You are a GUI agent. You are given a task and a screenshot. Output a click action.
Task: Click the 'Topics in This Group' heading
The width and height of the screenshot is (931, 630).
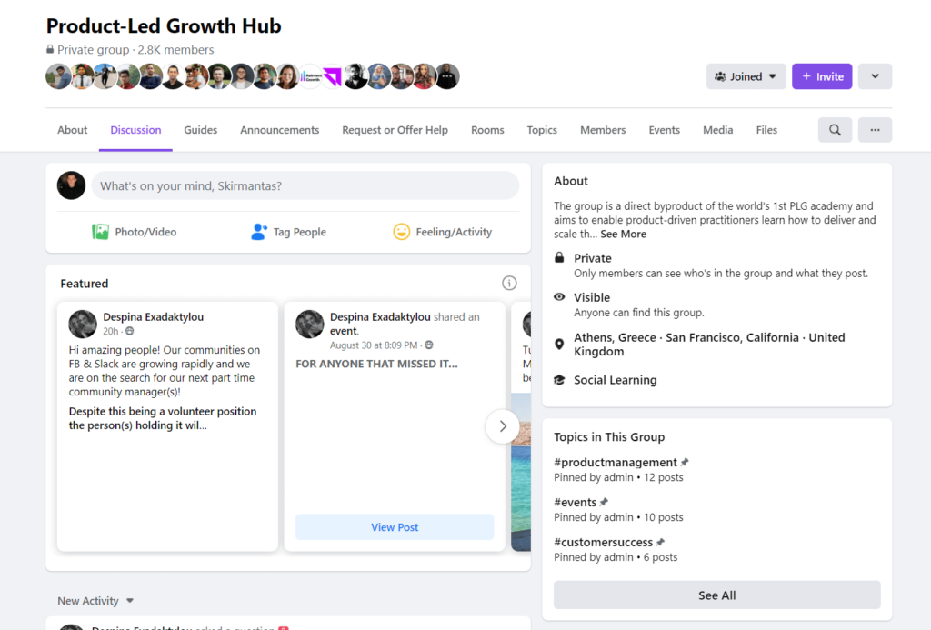pyautogui.click(x=609, y=437)
